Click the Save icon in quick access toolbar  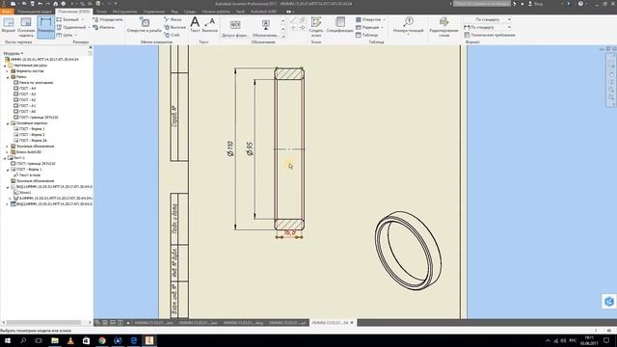click(32, 4)
